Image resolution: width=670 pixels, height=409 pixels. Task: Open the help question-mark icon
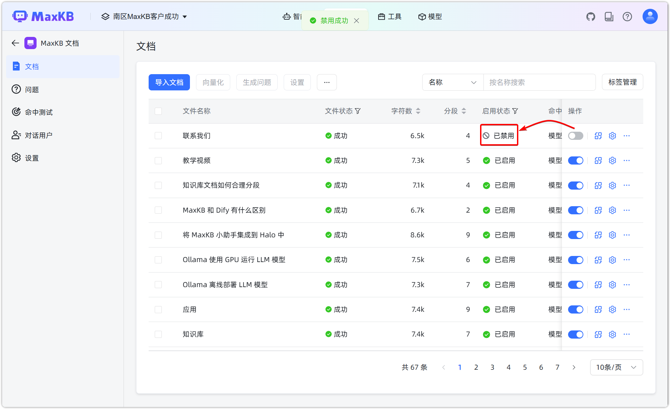627,16
